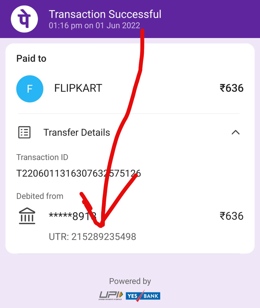Click the Powered by text

click(x=130, y=281)
